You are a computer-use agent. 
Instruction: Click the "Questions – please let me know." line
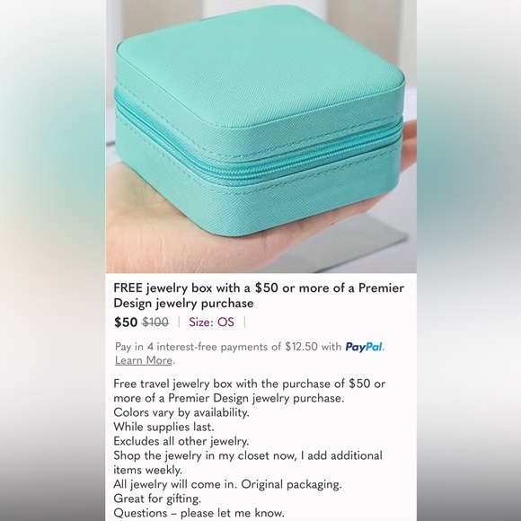tap(199, 513)
